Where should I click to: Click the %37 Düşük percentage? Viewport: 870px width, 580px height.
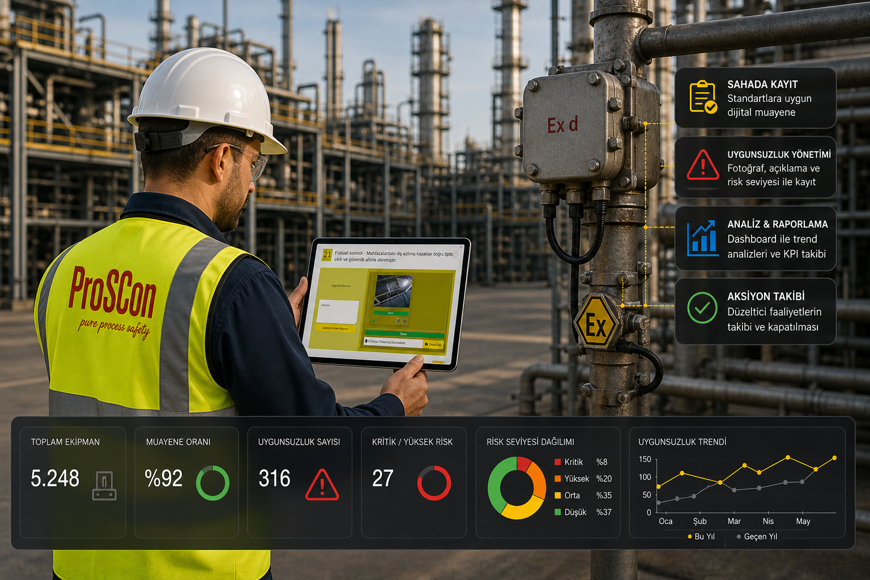(604, 512)
